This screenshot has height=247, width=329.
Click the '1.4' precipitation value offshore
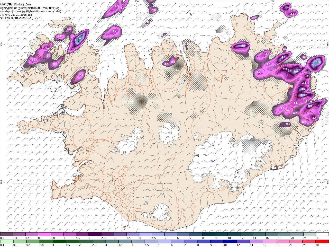(115, 31)
